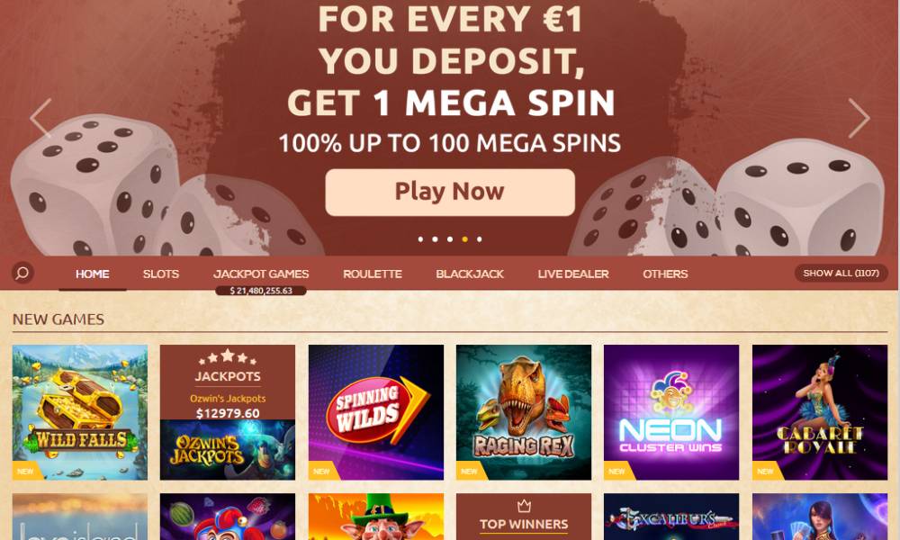Open Neon Cluster Wins game
Image resolution: width=900 pixels, height=540 pixels.
pos(671,412)
